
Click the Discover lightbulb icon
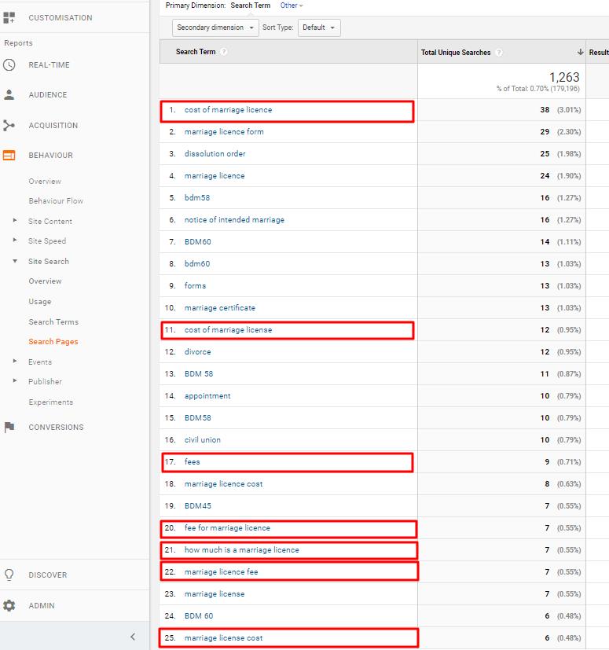[9, 575]
